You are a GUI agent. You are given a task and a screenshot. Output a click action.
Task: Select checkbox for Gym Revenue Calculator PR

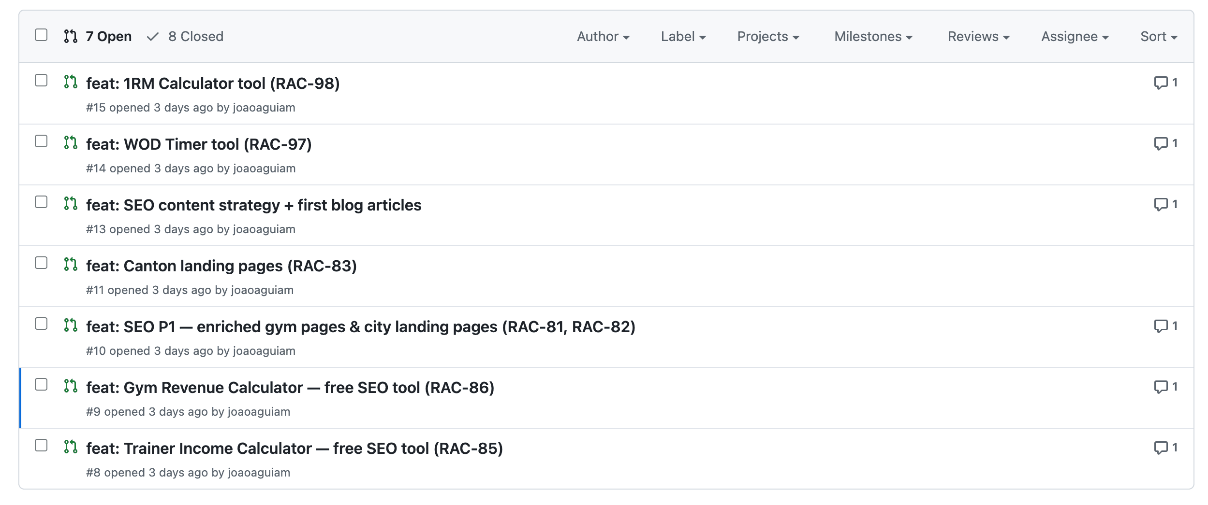coord(41,384)
